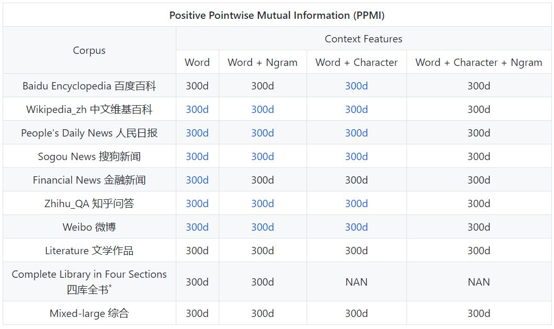Click Financial News Word + Character 300d cell
554x329 pixels.
(356, 180)
